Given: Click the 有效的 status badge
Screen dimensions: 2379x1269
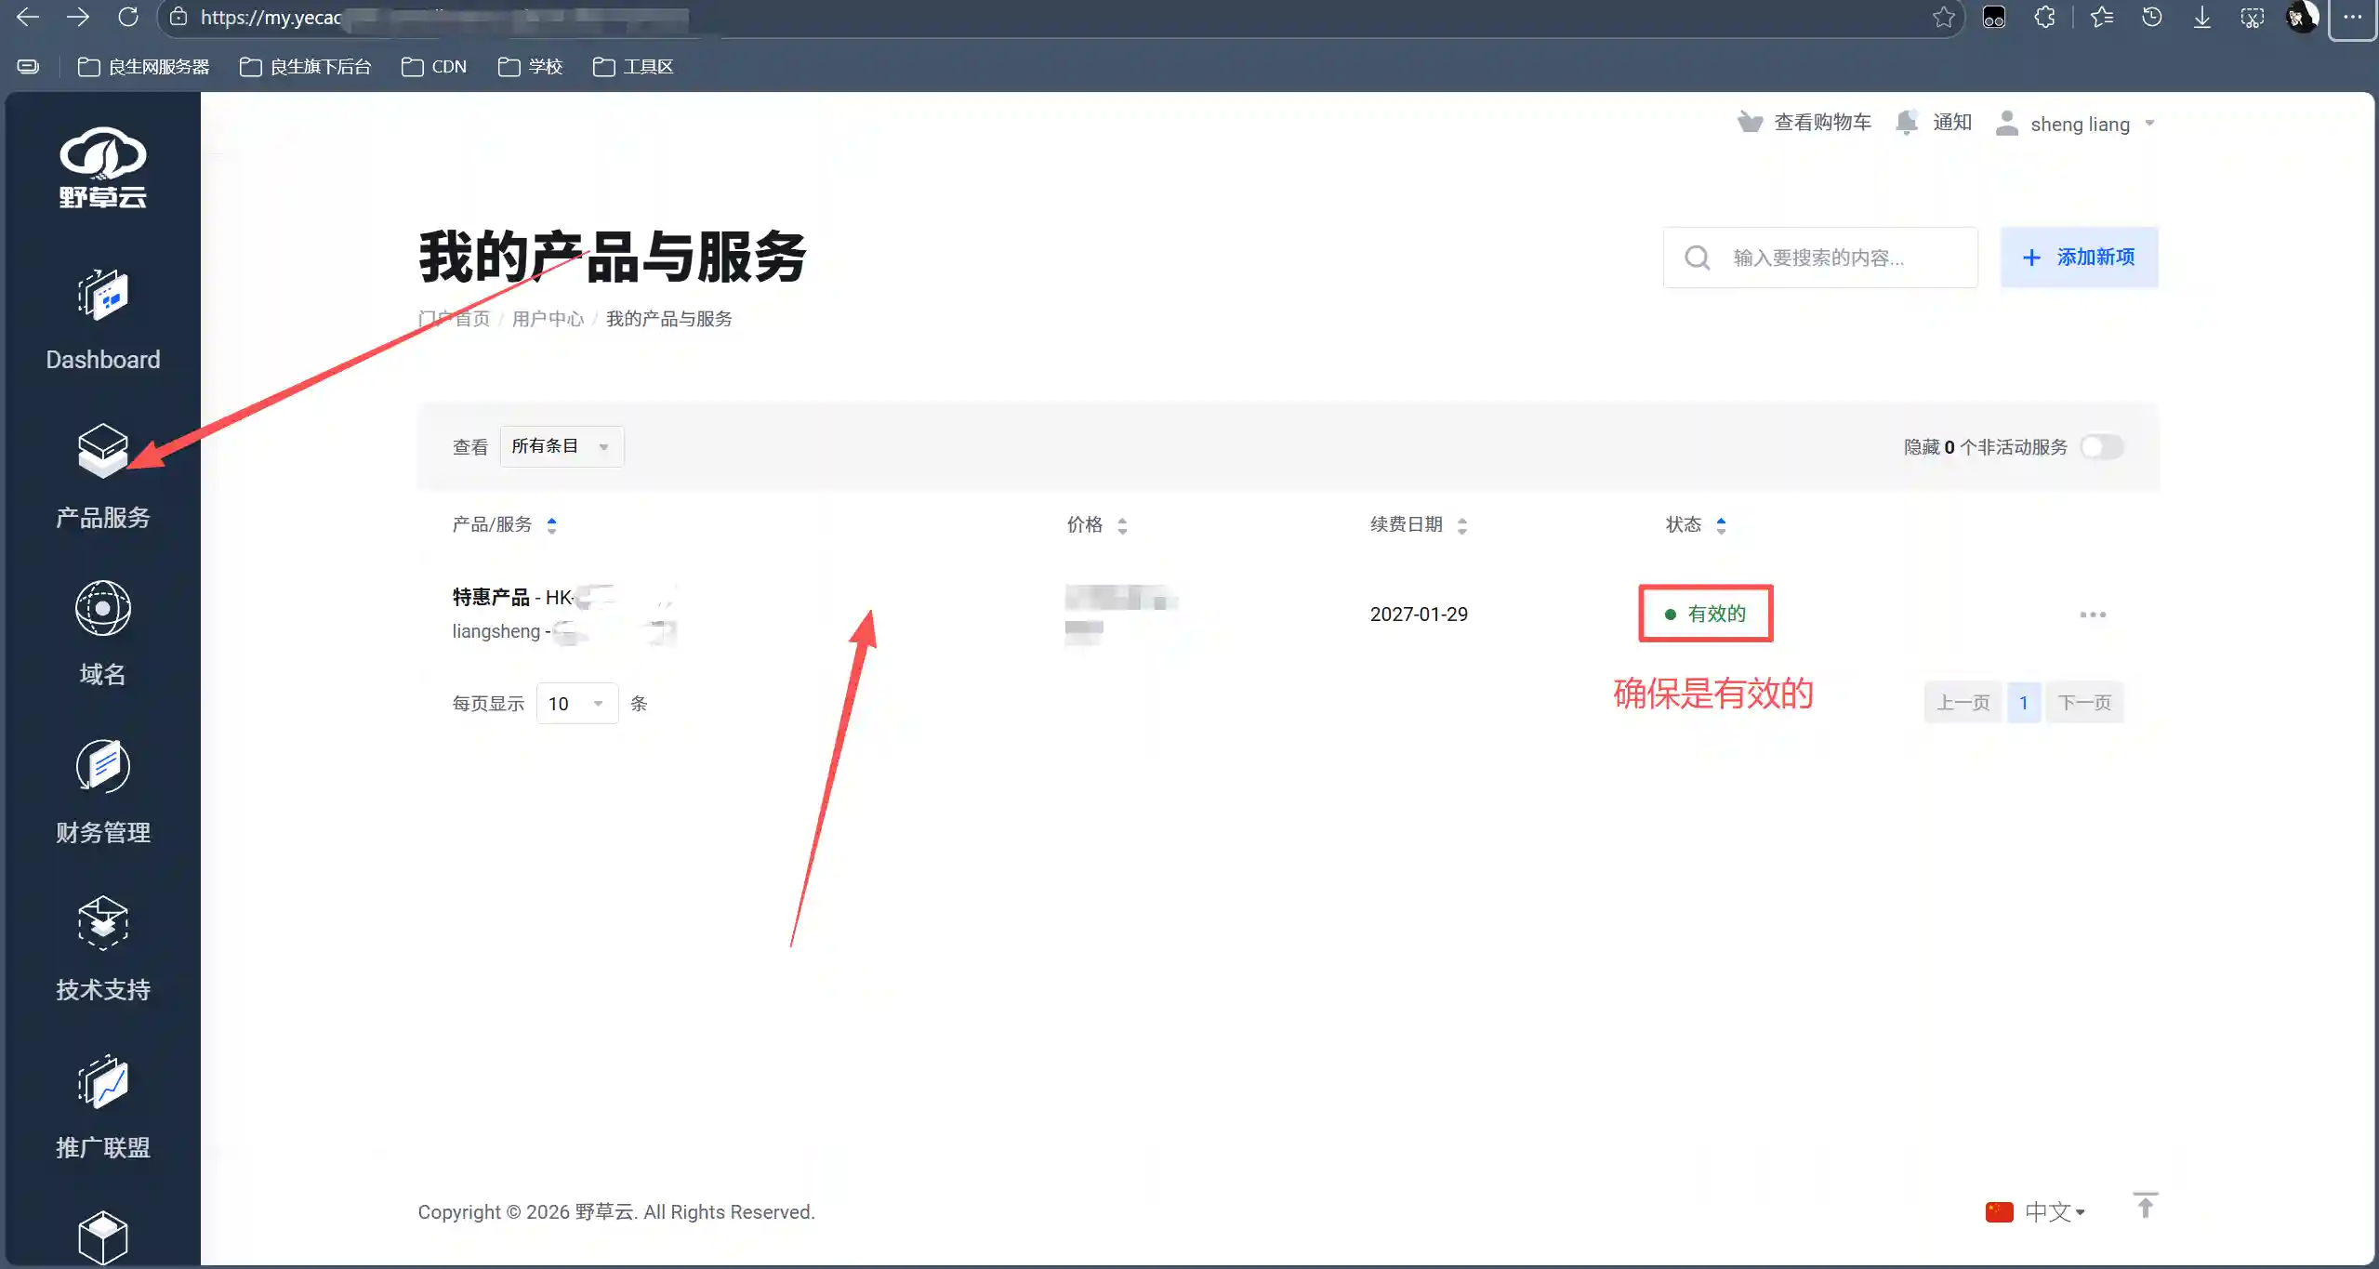Looking at the screenshot, I should point(1706,614).
